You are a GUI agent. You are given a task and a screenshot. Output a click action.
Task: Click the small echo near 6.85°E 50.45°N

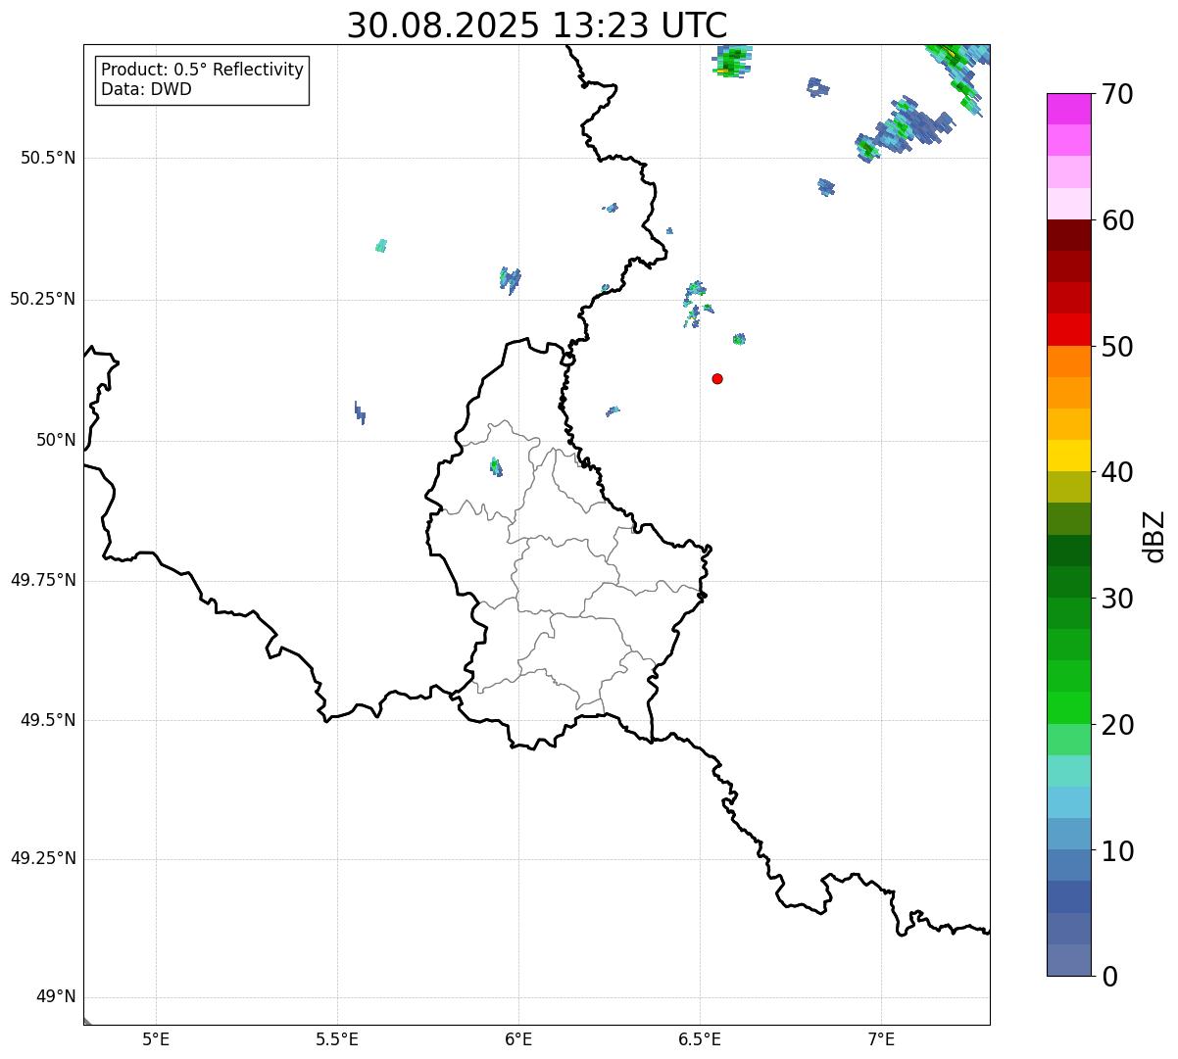tap(826, 186)
